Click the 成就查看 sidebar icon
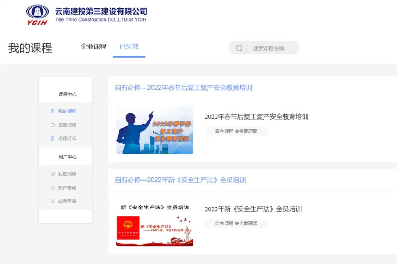 coord(53,201)
